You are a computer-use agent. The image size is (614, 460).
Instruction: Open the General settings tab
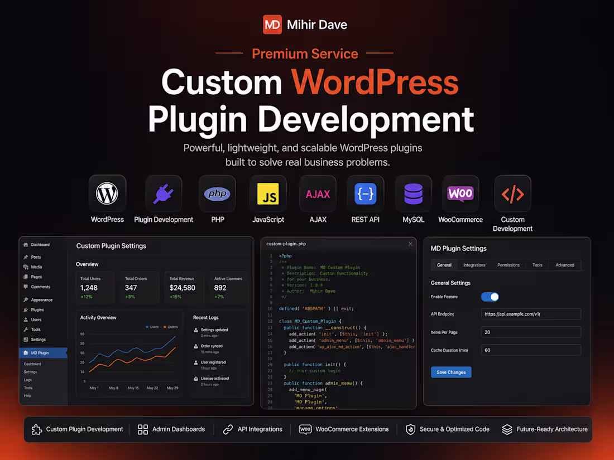[x=444, y=265]
